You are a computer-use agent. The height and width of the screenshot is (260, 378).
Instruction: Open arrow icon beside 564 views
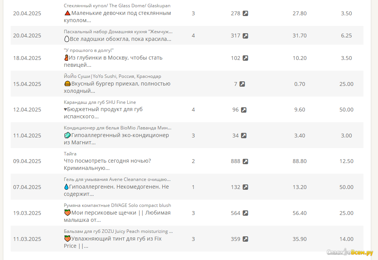click(x=245, y=213)
